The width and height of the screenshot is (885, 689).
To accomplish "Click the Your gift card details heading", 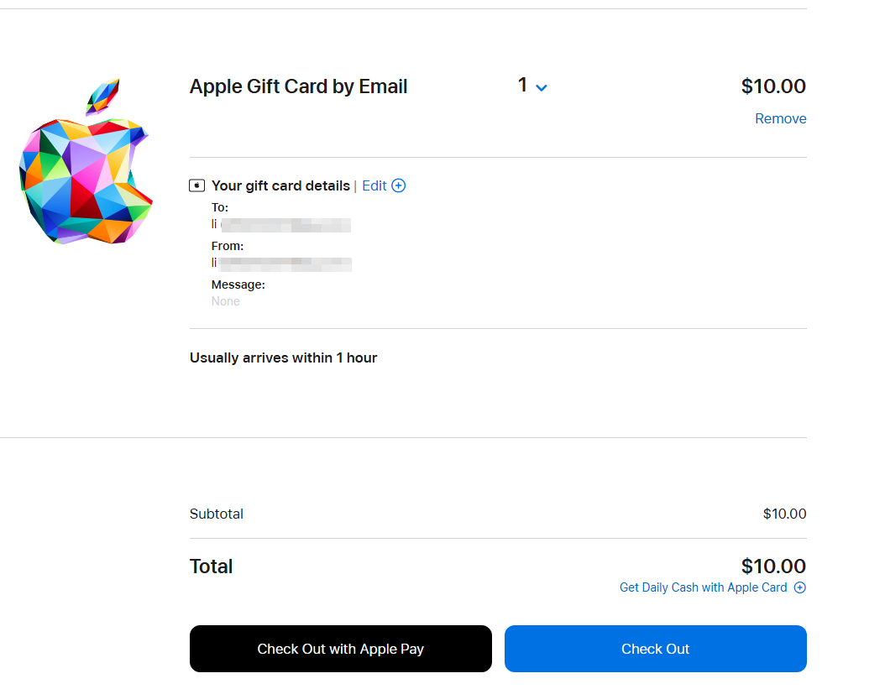I will click(280, 185).
